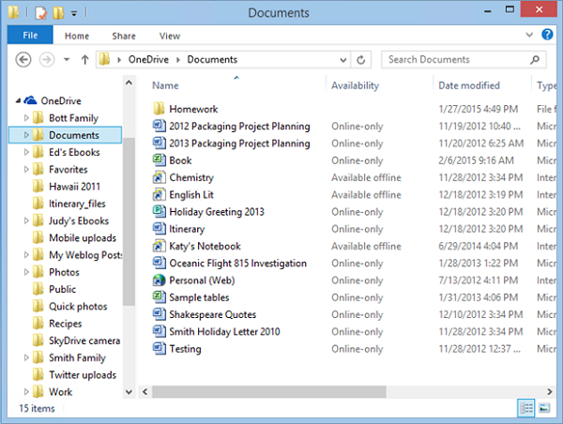Select Smith Holiday Letter 2010 icon
563x424 pixels.
159,331
